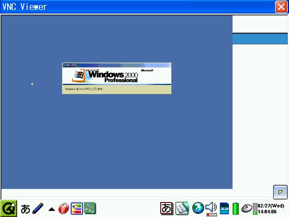Click the VNC Viewer title text
This screenshot has height=217, width=289.
point(24,7)
